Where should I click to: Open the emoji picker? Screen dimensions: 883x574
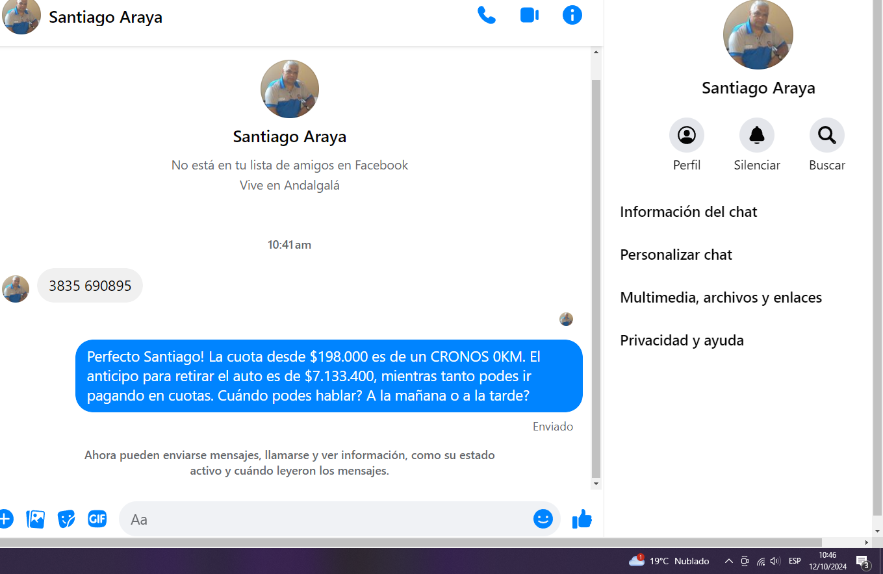click(543, 519)
